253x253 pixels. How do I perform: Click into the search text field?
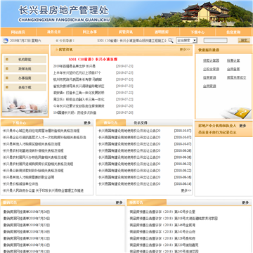(x=215, y=40)
